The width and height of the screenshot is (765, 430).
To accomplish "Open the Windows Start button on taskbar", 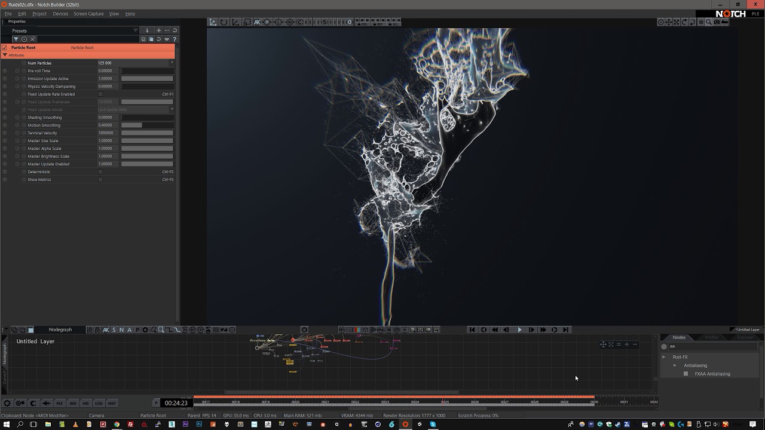I will (6, 424).
